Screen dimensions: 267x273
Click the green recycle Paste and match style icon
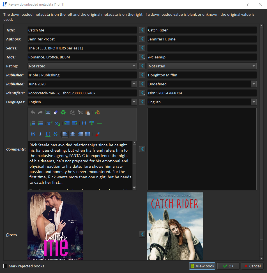63,112
